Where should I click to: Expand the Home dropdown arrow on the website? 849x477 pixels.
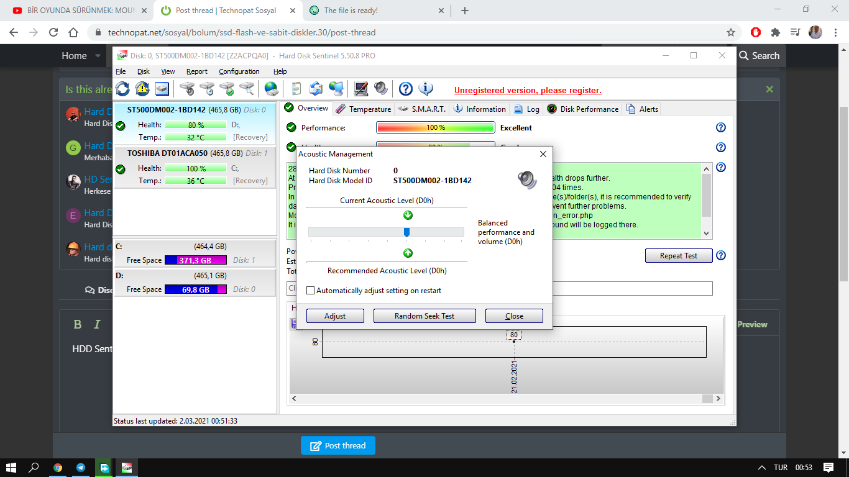tap(98, 56)
